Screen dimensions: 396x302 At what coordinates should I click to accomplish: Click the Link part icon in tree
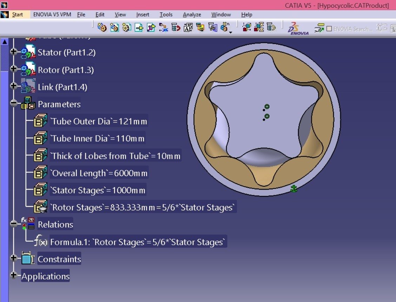click(28, 86)
